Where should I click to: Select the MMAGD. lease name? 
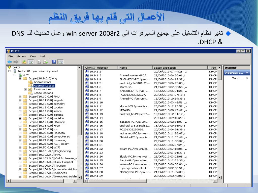point(125,110)
